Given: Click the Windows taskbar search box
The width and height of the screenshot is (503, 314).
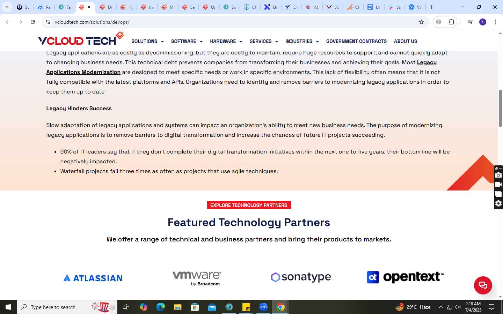Looking at the screenshot, I should 67,307.
